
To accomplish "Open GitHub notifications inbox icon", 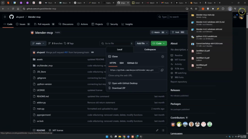I will coord(235,17).
